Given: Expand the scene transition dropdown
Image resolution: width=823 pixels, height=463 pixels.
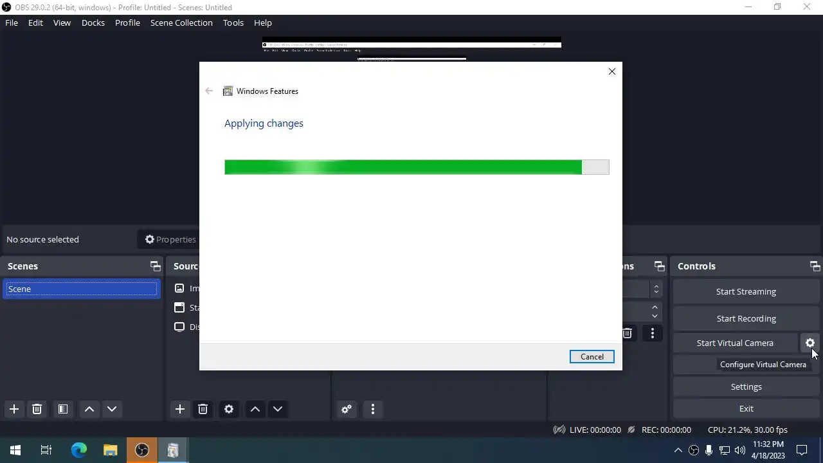Looking at the screenshot, I should tap(656, 289).
